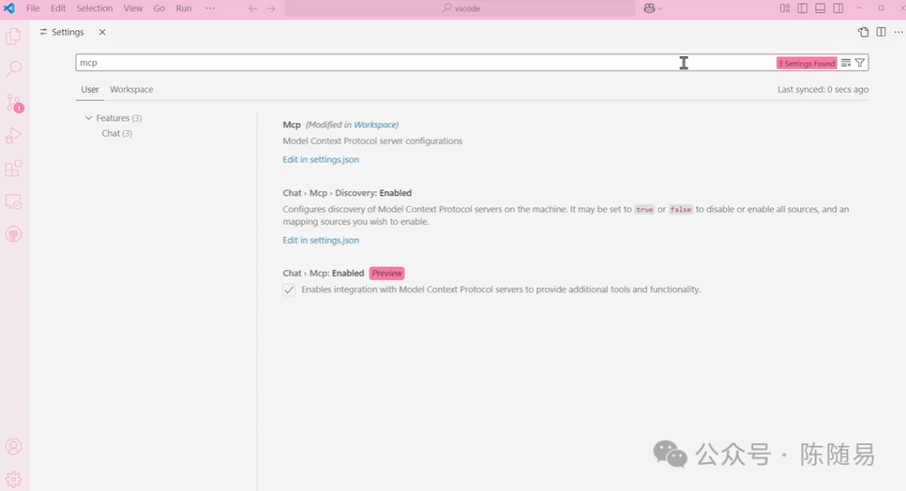Toggle the primary side bar icon
The height and width of the screenshot is (491, 906).
pyautogui.click(x=803, y=8)
